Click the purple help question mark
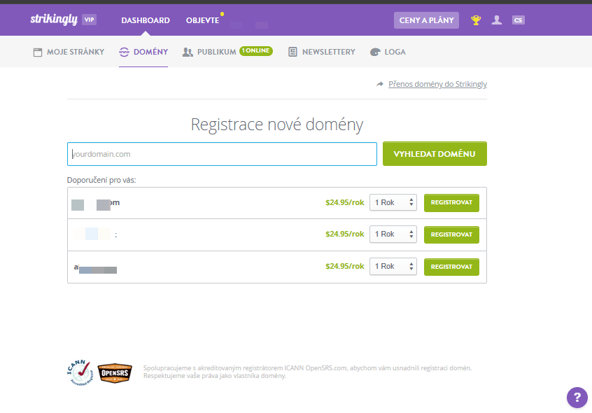This screenshot has height=413, width=592. [x=577, y=397]
